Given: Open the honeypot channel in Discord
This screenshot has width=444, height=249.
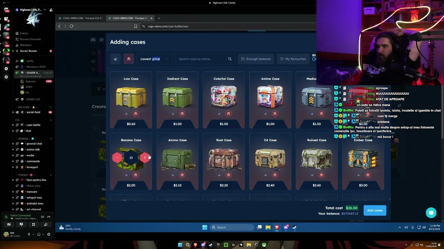Looking at the screenshot, I should pos(32,167).
